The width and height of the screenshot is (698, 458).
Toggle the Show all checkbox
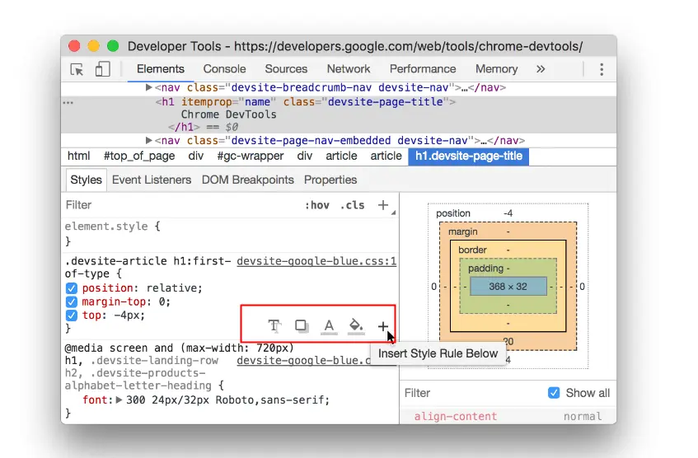click(x=554, y=393)
